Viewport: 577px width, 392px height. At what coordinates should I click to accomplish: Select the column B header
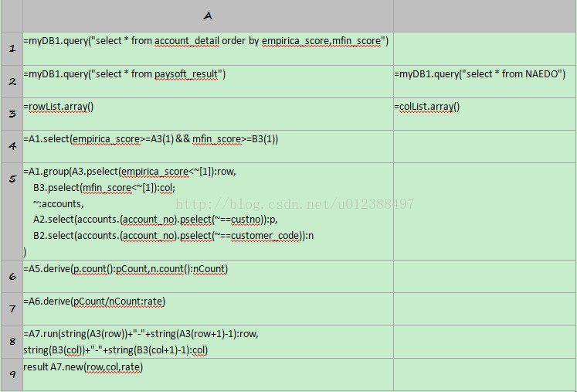[x=484, y=15]
